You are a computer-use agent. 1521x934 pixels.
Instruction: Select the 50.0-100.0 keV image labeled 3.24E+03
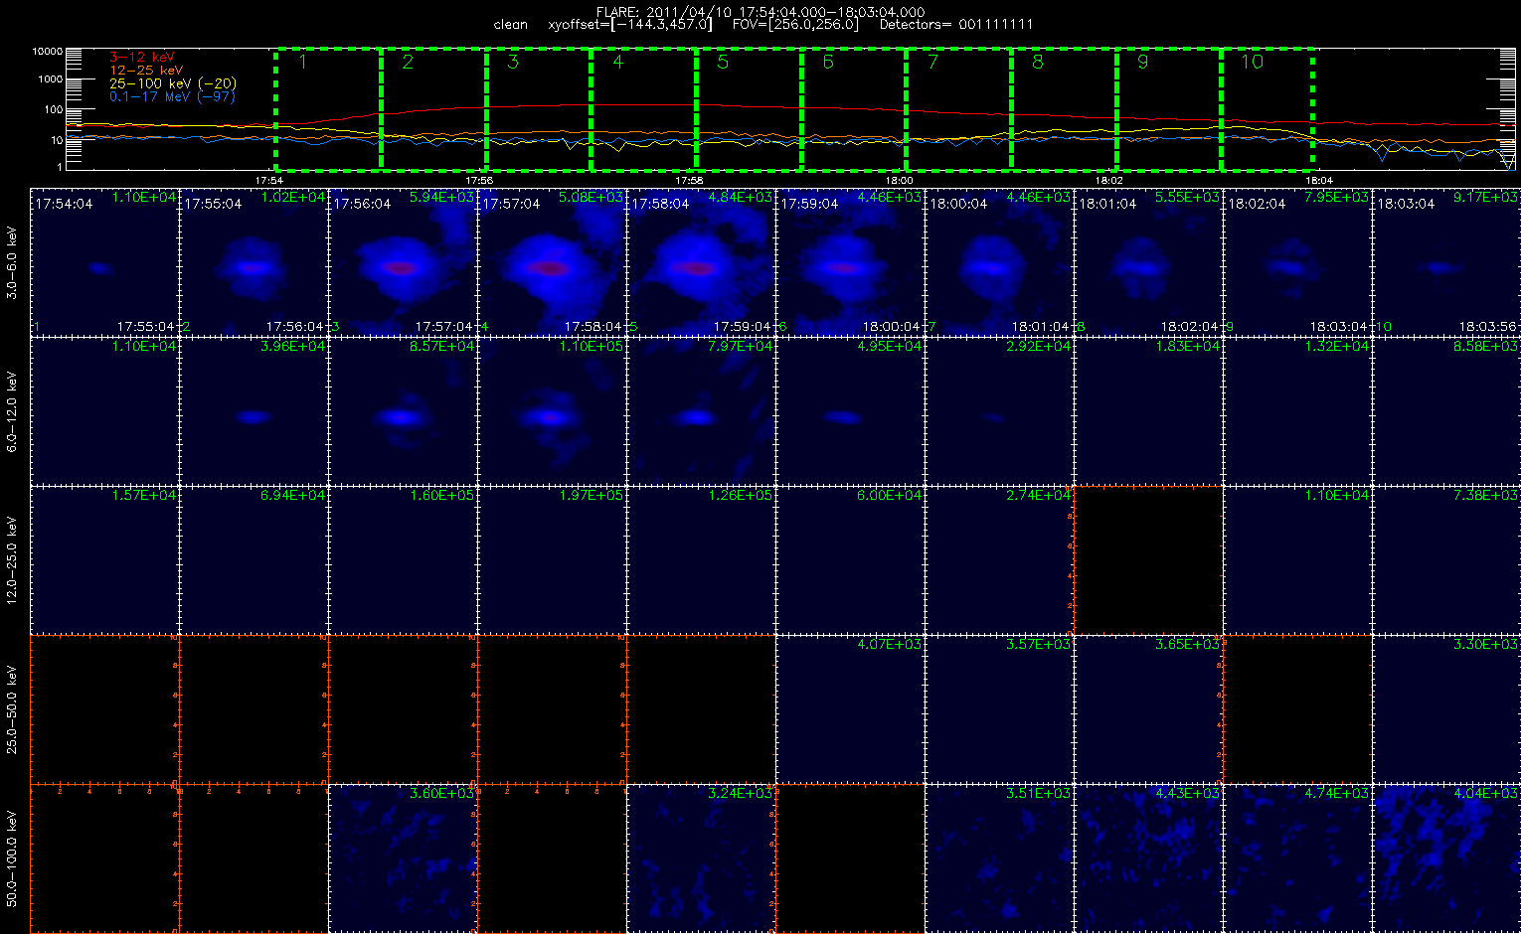(701, 858)
